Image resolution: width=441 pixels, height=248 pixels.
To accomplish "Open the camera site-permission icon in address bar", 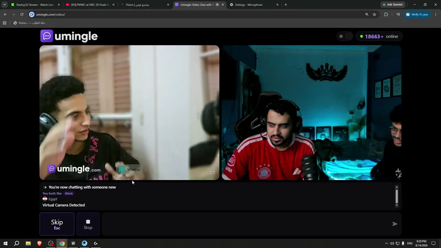I will (32, 14).
